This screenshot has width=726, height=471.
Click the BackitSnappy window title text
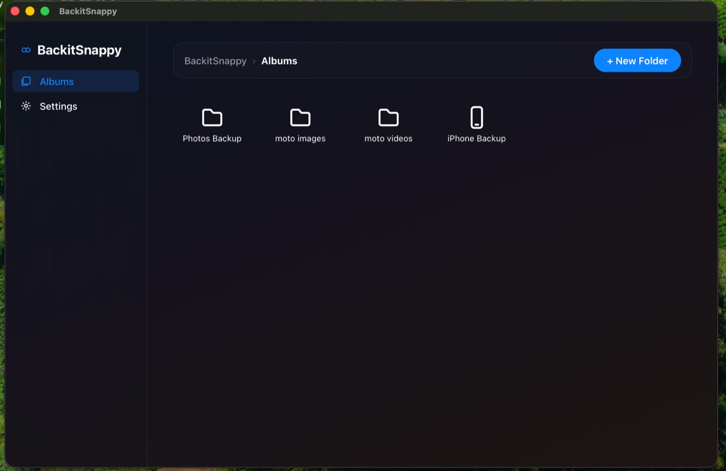coord(88,11)
